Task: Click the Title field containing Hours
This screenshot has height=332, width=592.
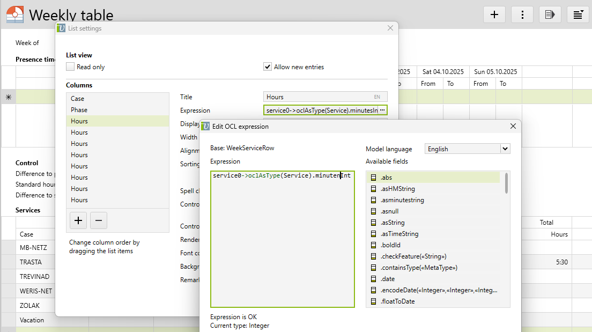Action: click(x=319, y=97)
